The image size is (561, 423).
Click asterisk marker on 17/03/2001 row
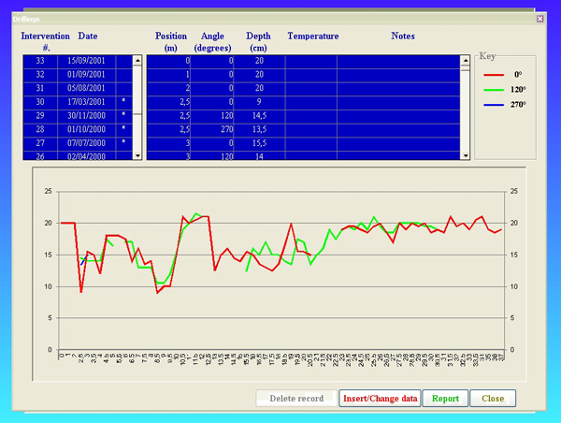tap(123, 101)
